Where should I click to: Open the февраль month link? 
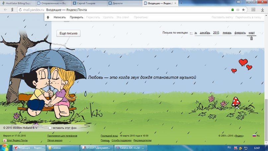[240, 33]
